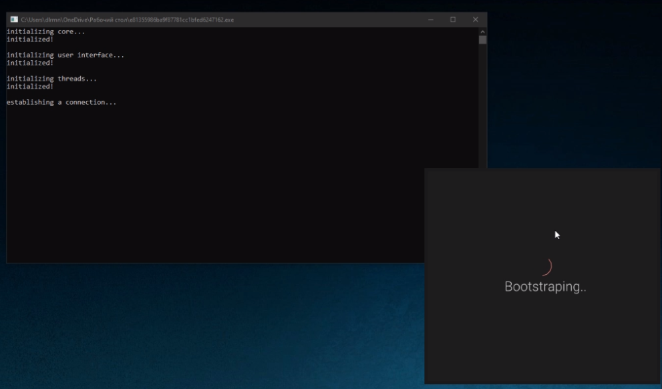
Task: Click the "initializing user interface..." line
Action: [x=65, y=55]
